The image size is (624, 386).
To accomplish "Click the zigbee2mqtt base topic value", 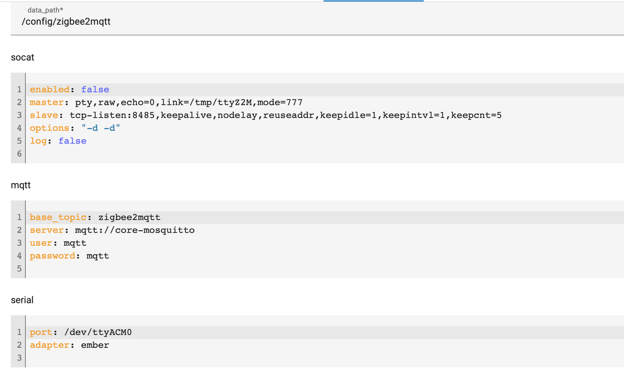I will click(129, 217).
